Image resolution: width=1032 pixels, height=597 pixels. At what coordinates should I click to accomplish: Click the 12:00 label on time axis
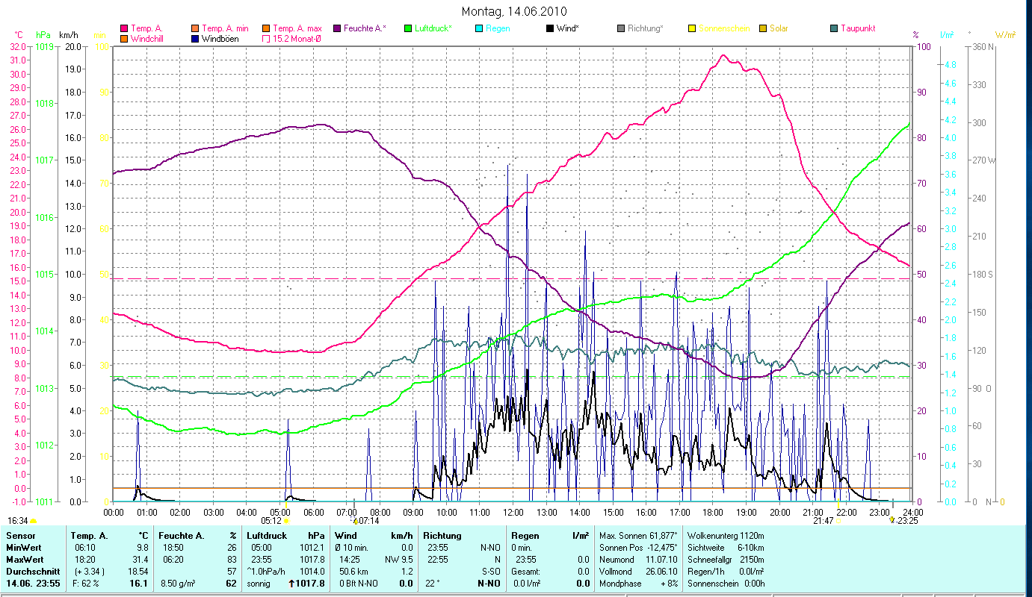pyautogui.click(x=513, y=512)
